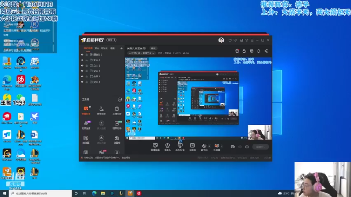Switch to the second scene tab
The width and height of the screenshot is (351, 197).
[97, 48]
